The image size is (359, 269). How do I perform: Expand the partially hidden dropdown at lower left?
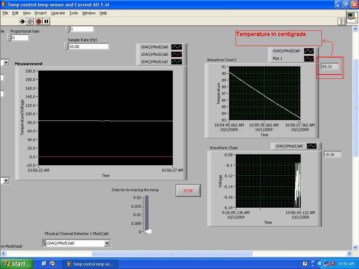click(6, 181)
